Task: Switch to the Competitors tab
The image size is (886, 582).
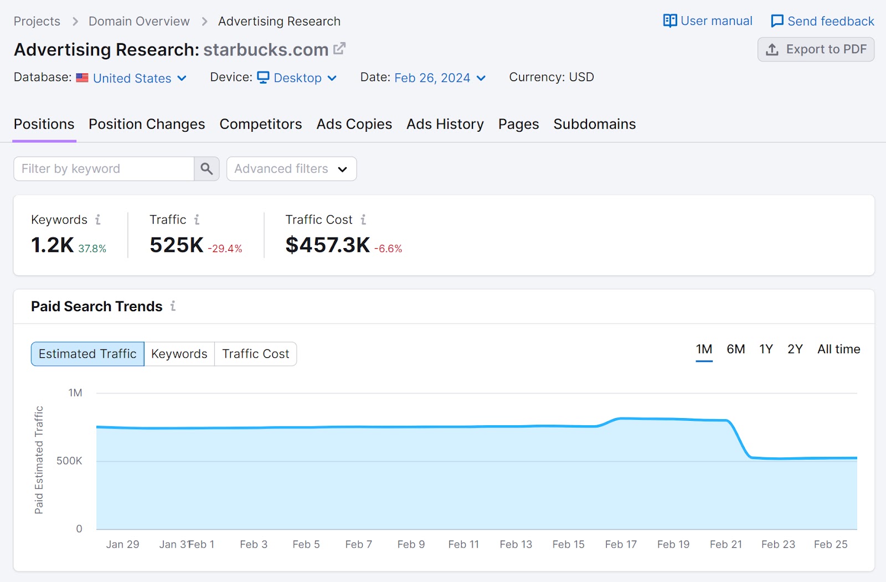Action: pos(260,124)
